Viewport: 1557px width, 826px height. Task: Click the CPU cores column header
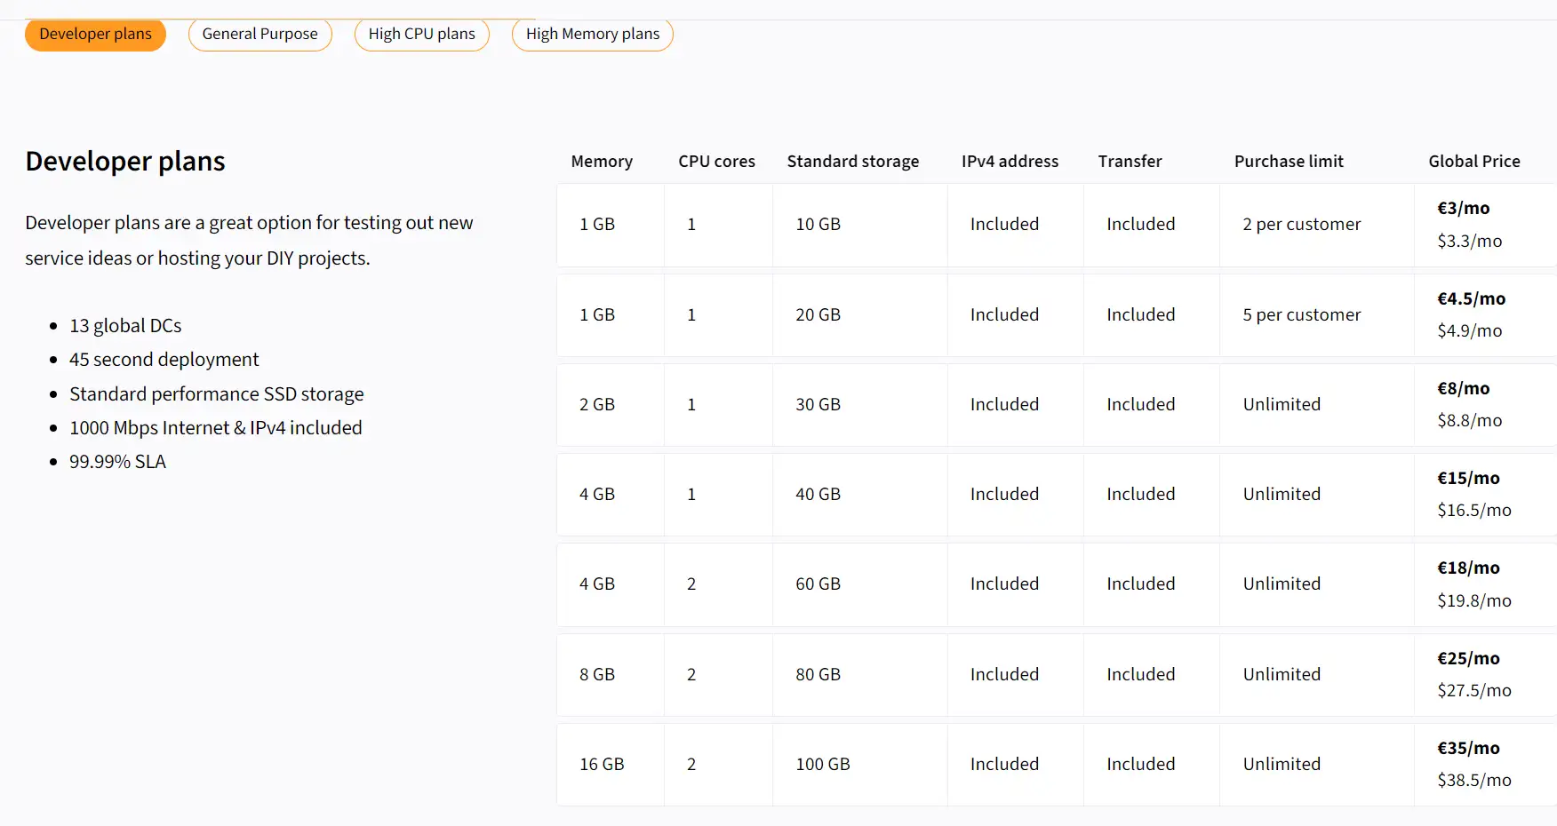pos(716,162)
